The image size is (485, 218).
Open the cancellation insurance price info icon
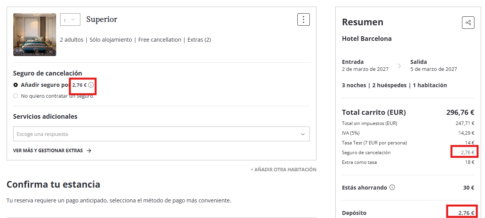[x=91, y=85]
